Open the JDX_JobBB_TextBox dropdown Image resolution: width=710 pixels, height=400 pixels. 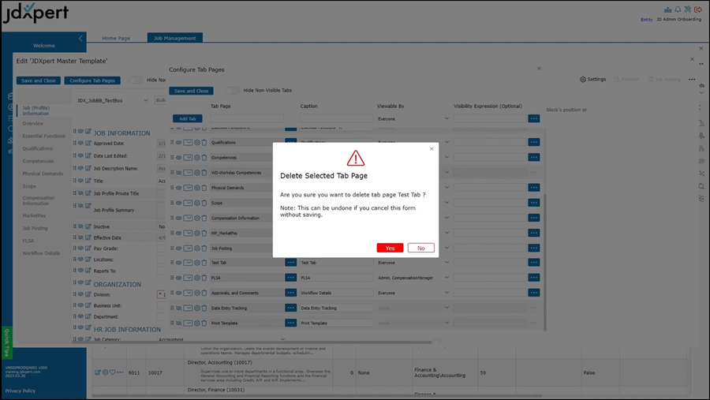[146, 100]
